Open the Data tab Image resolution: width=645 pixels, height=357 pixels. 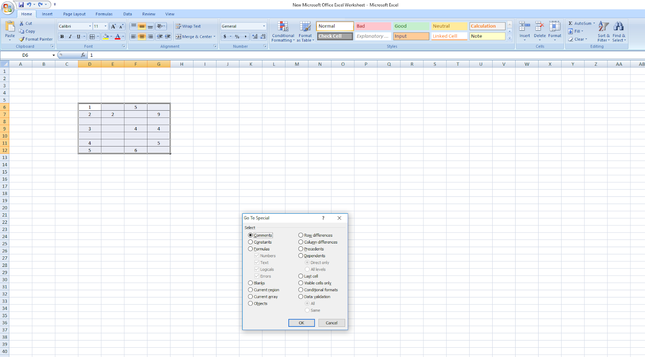[x=128, y=14]
